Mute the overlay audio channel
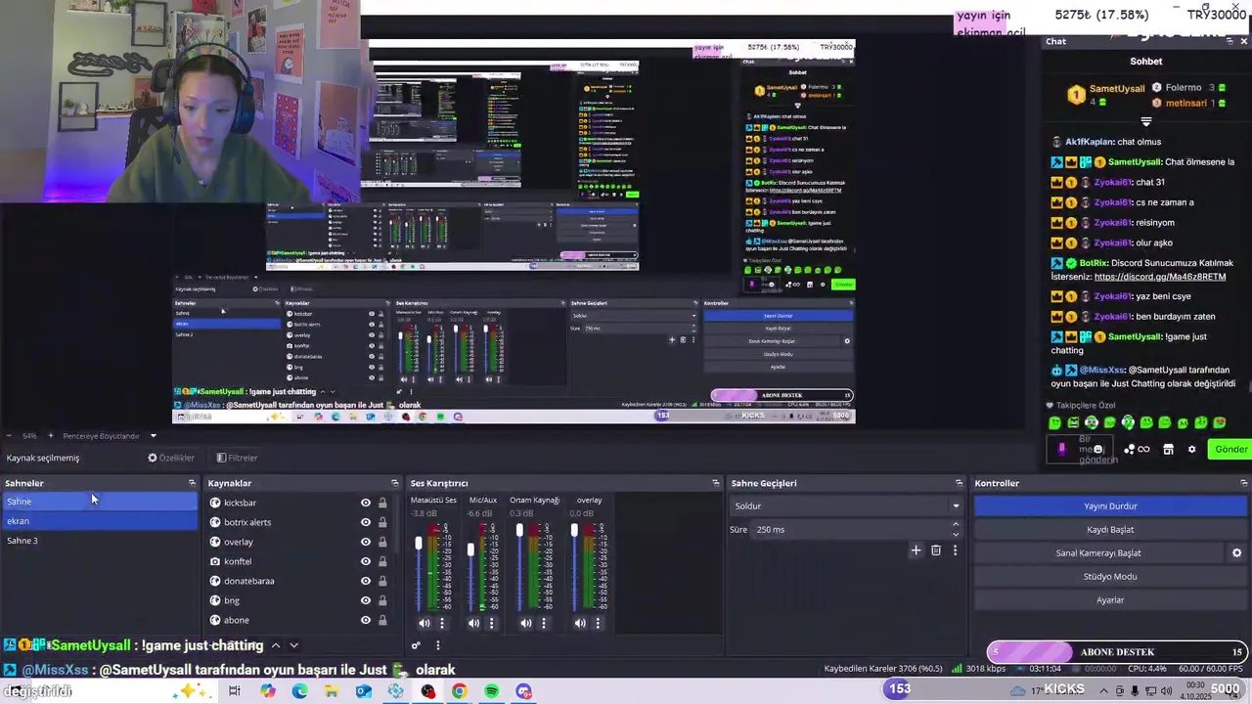 click(580, 623)
